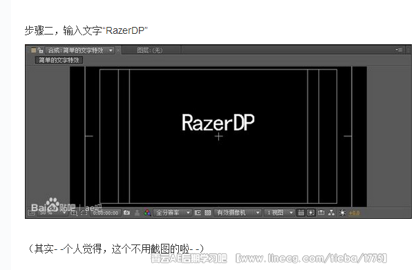Select the 简单的文字特效 composition breadcrumb tab
The image size is (416, 270).
(59, 60)
